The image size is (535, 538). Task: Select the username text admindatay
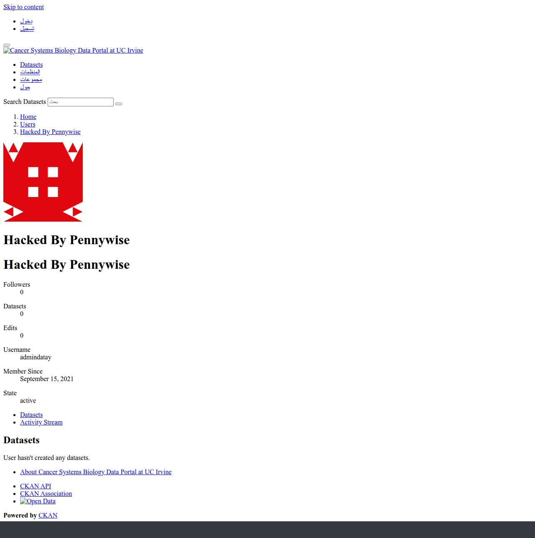(x=36, y=357)
